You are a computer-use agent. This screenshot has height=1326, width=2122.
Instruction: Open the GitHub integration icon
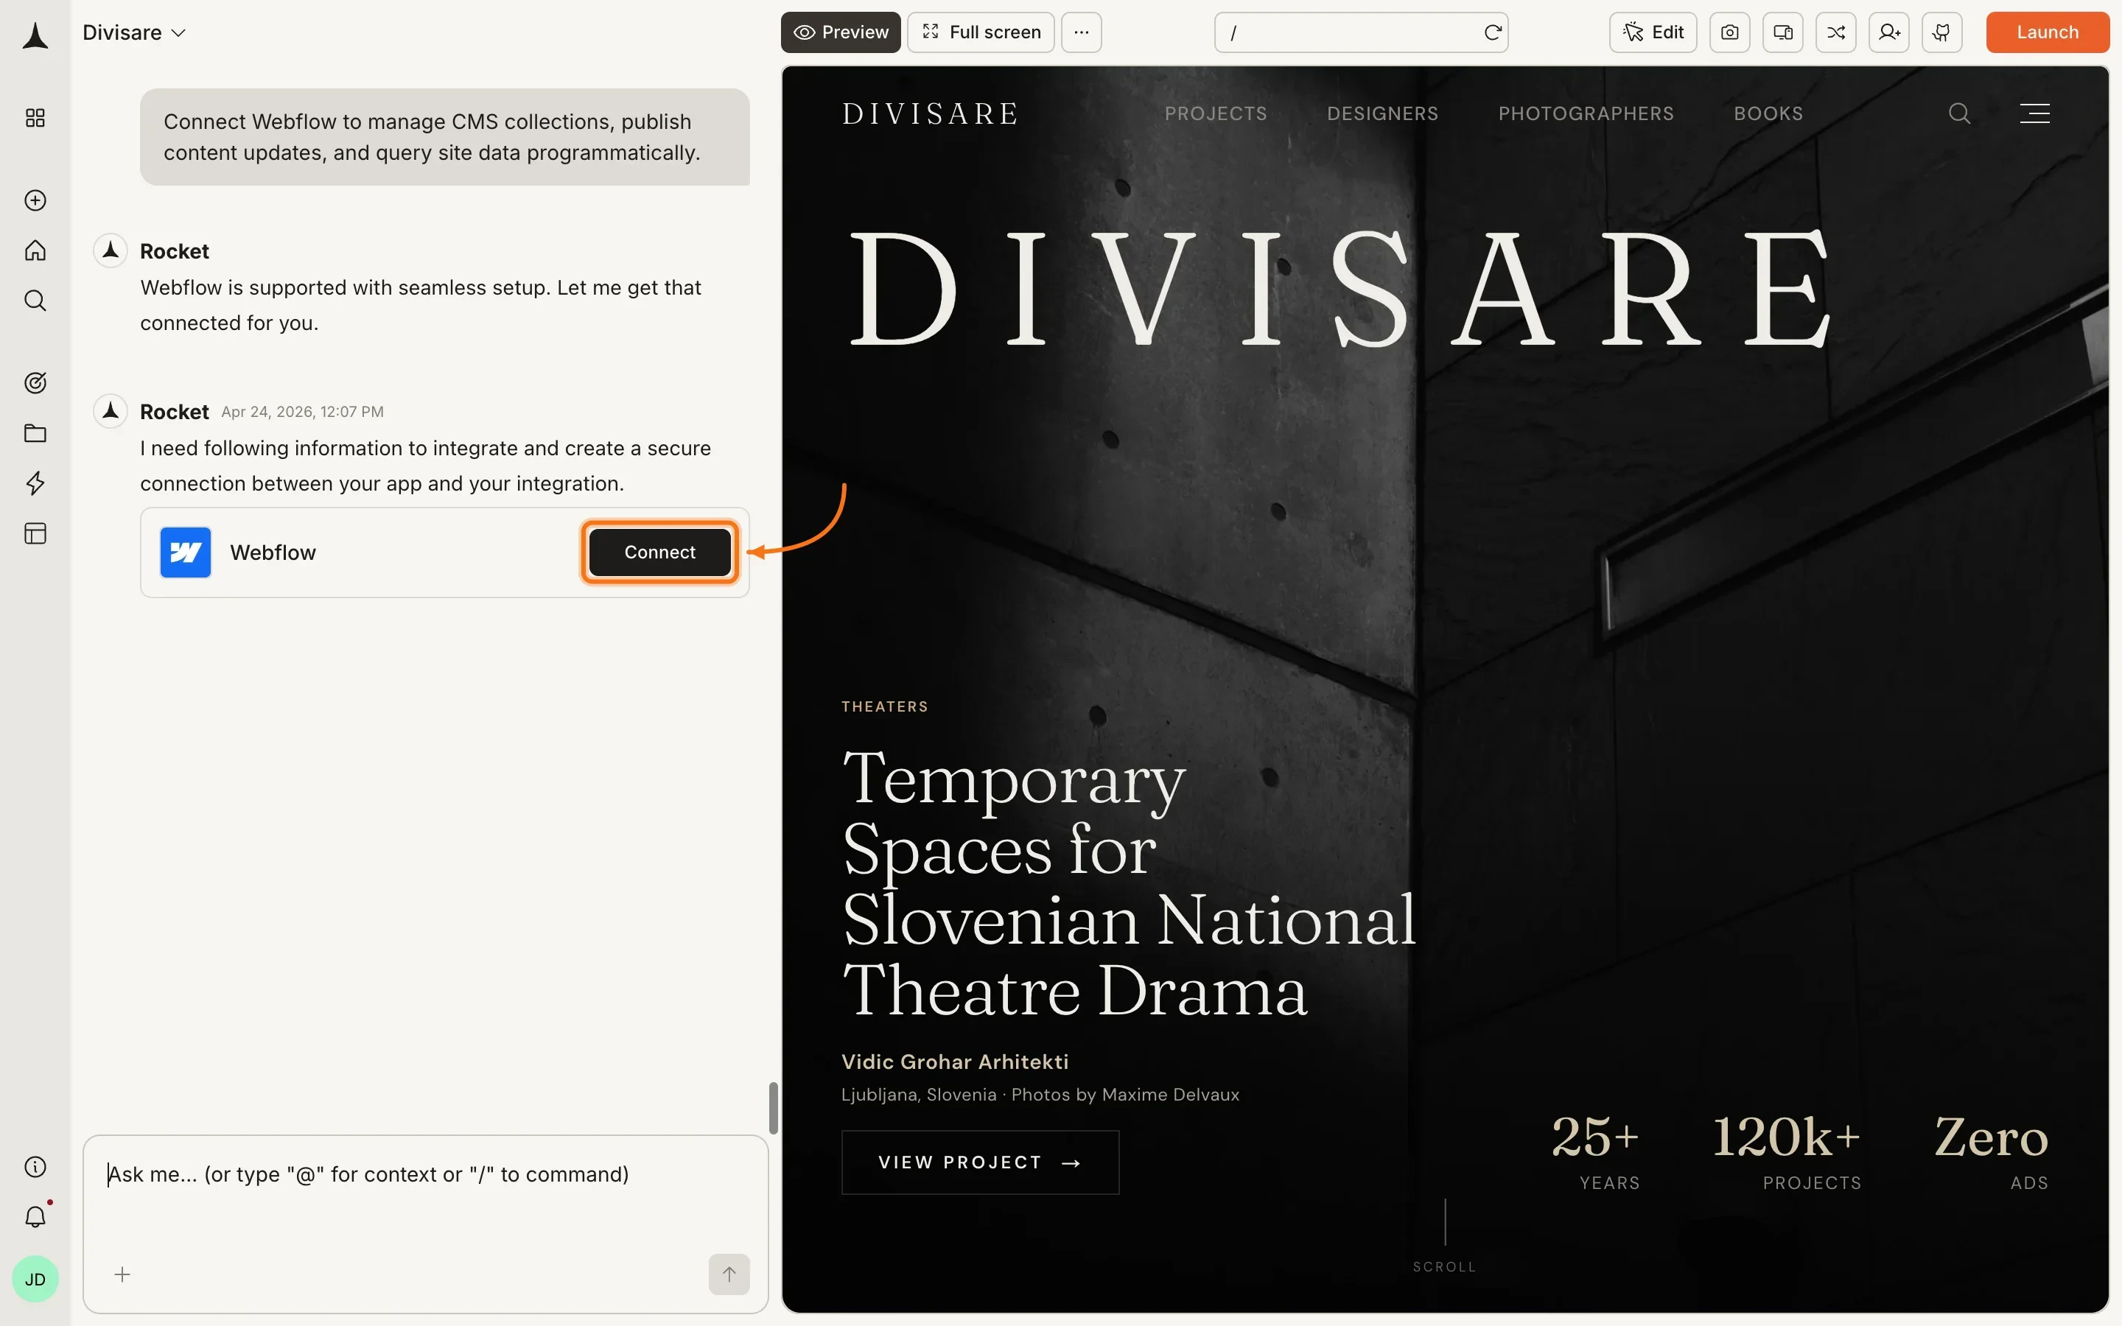(1941, 32)
